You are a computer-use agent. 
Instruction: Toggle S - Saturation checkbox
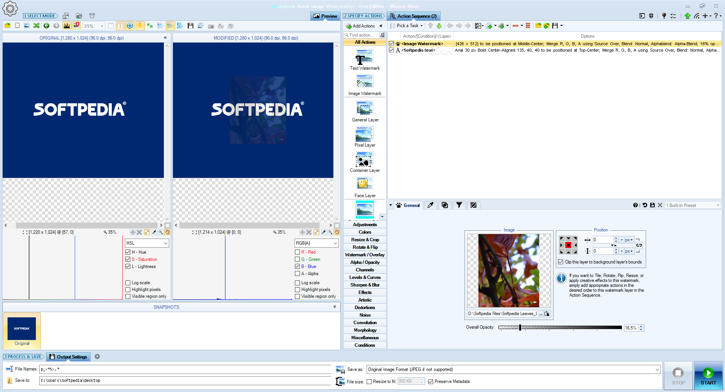point(128,259)
